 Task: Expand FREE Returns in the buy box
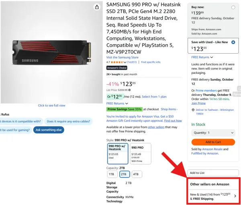pyautogui.click(x=202, y=57)
